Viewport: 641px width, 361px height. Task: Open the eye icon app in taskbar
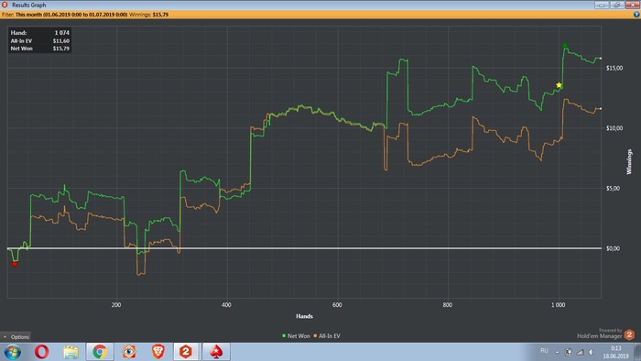[129, 352]
